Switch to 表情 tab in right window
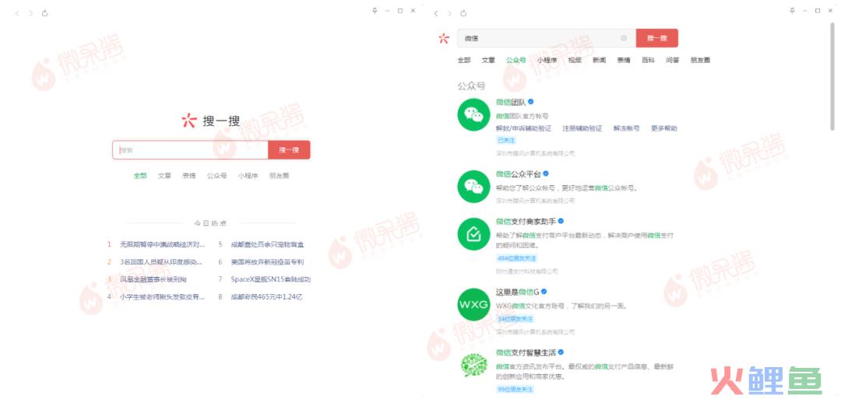 point(624,61)
